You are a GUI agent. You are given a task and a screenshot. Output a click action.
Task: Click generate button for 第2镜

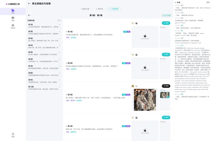pos(166,54)
